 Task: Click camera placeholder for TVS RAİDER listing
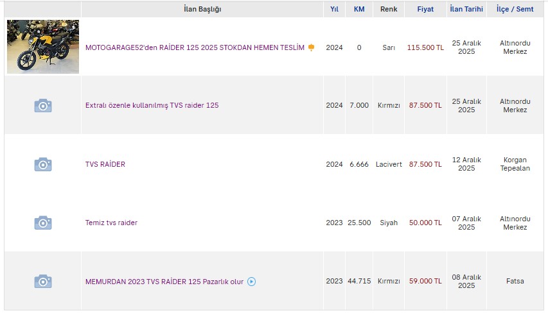43,164
